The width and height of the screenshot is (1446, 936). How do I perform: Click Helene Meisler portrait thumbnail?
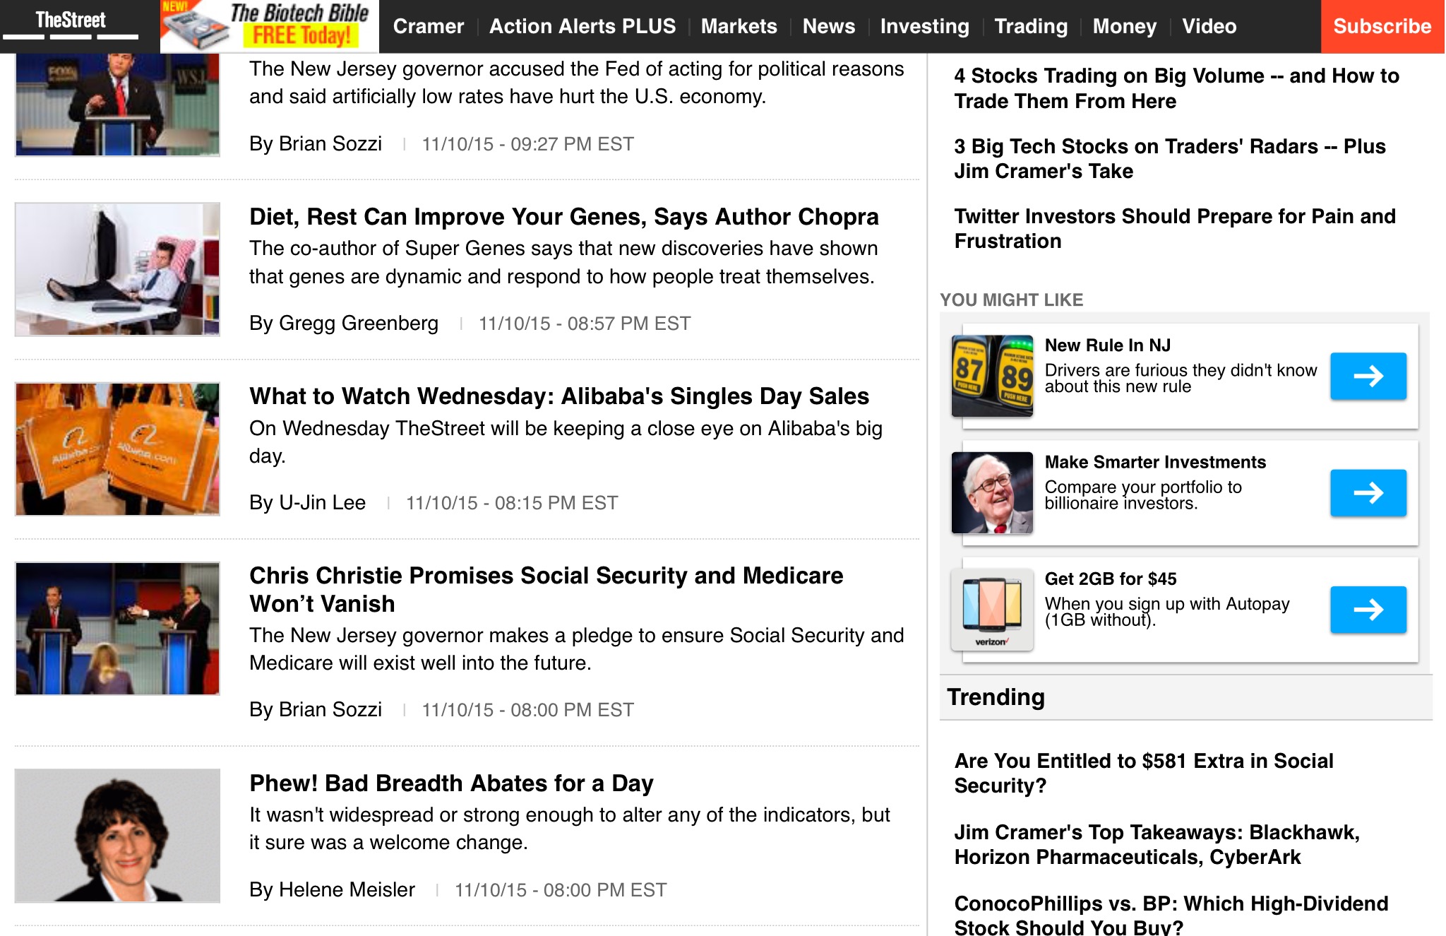point(117,836)
